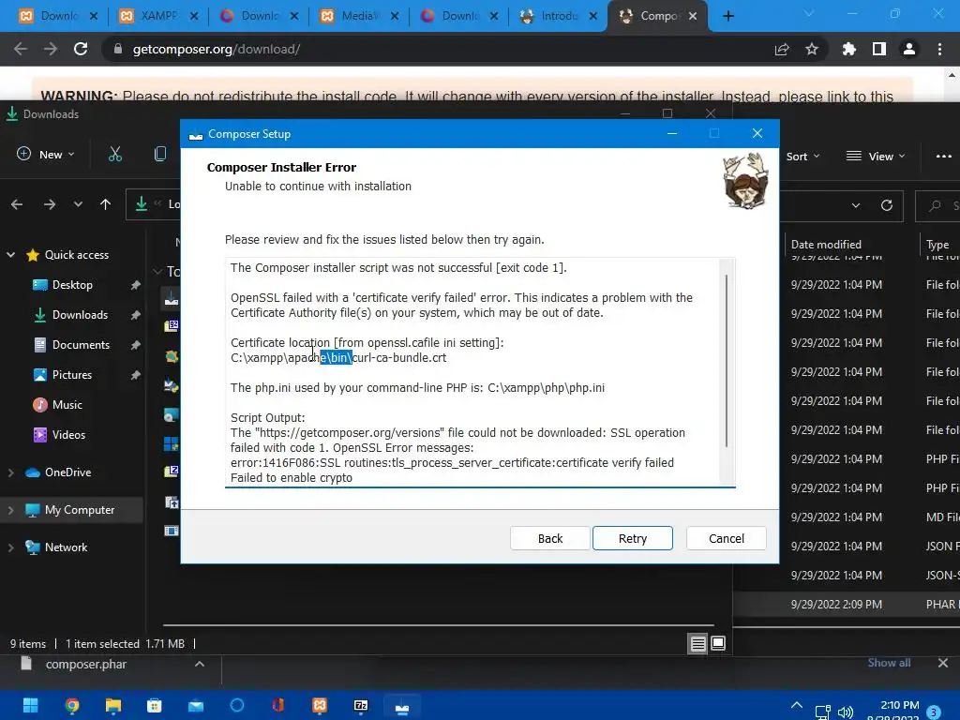Open Chrome from taskbar
This screenshot has height=720, width=960.
point(72,705)
